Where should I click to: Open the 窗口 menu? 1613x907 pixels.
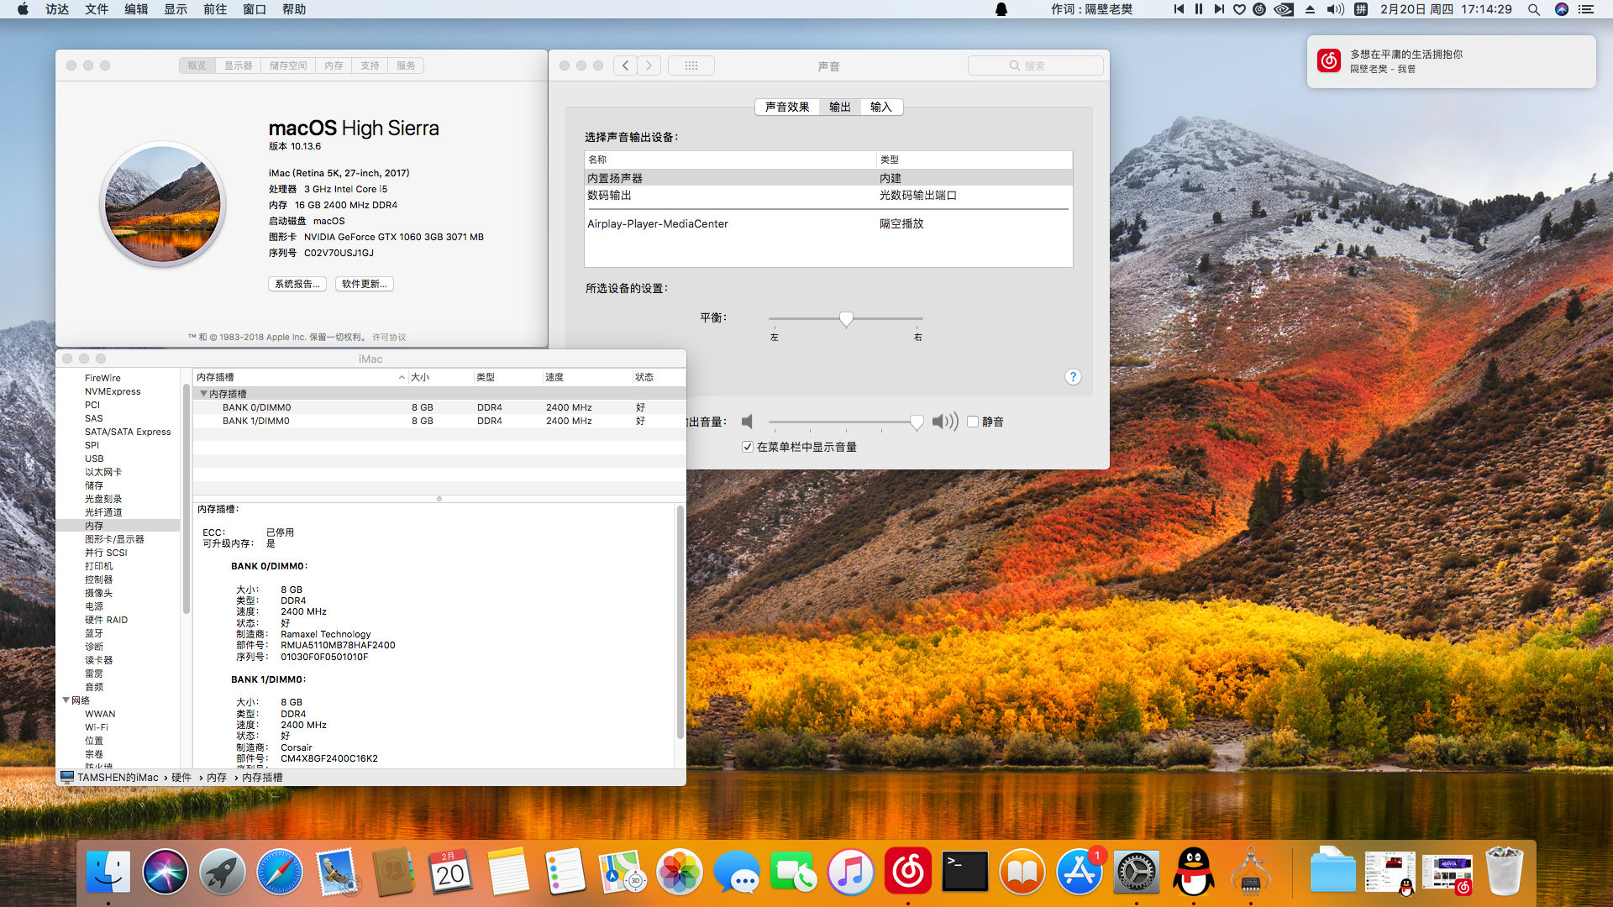[255, 9]
